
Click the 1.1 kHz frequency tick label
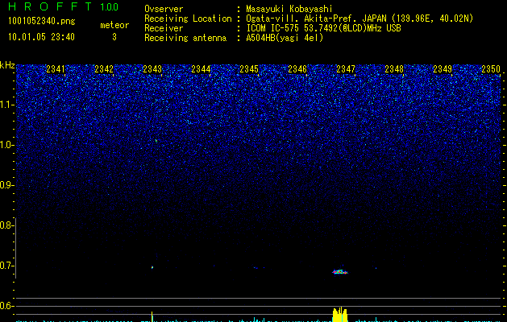coord(6,105)
